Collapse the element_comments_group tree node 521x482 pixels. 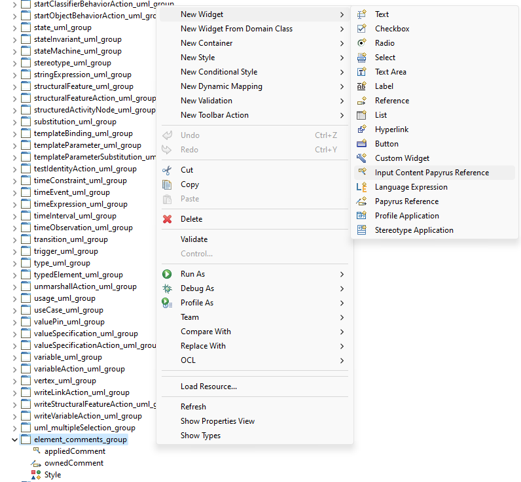[14, 439]
